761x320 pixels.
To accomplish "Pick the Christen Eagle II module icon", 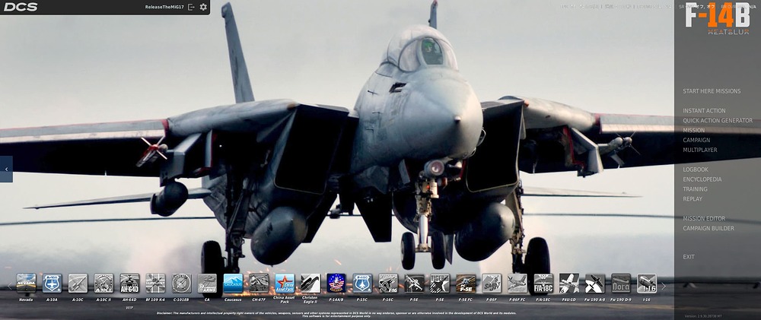I will [x=310, y=284].
